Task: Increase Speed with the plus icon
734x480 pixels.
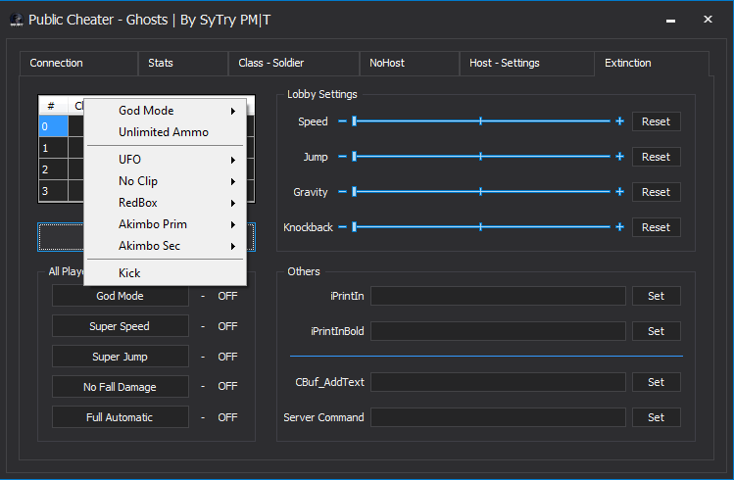Action: (619, 121)
